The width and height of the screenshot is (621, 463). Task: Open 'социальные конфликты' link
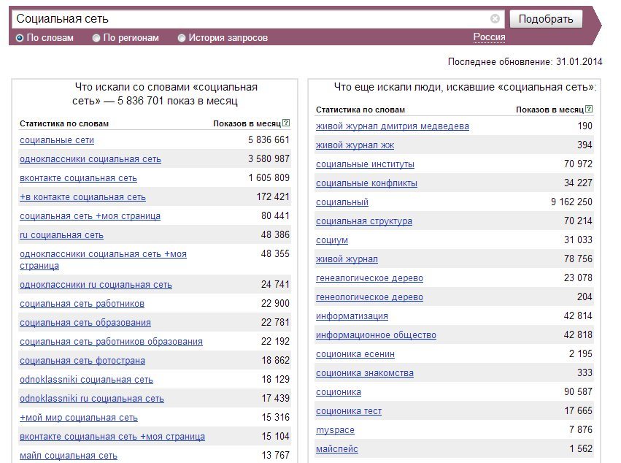[x=366, y=183]
